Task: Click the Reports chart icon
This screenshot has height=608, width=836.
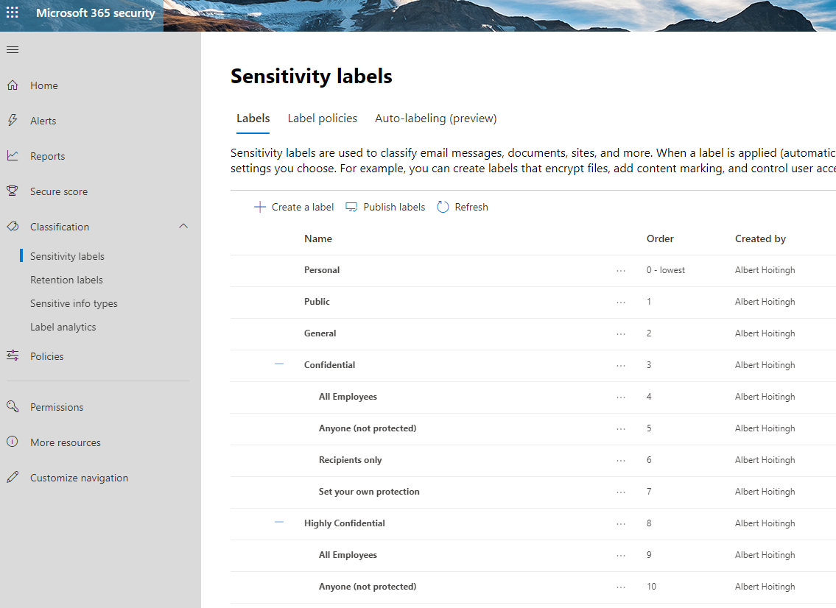Action: (x=13, y=156)
